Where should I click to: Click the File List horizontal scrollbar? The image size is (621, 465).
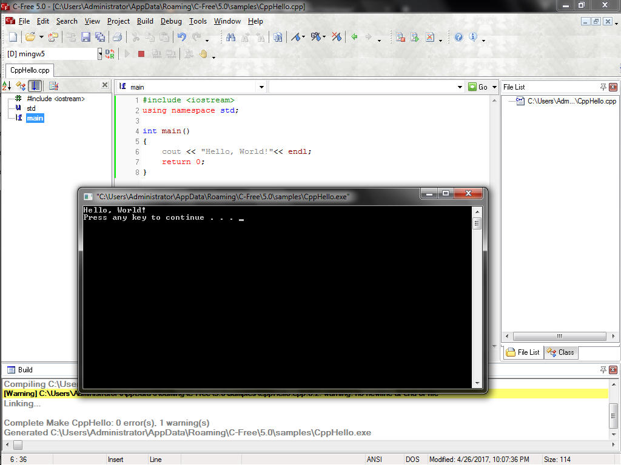559,337
